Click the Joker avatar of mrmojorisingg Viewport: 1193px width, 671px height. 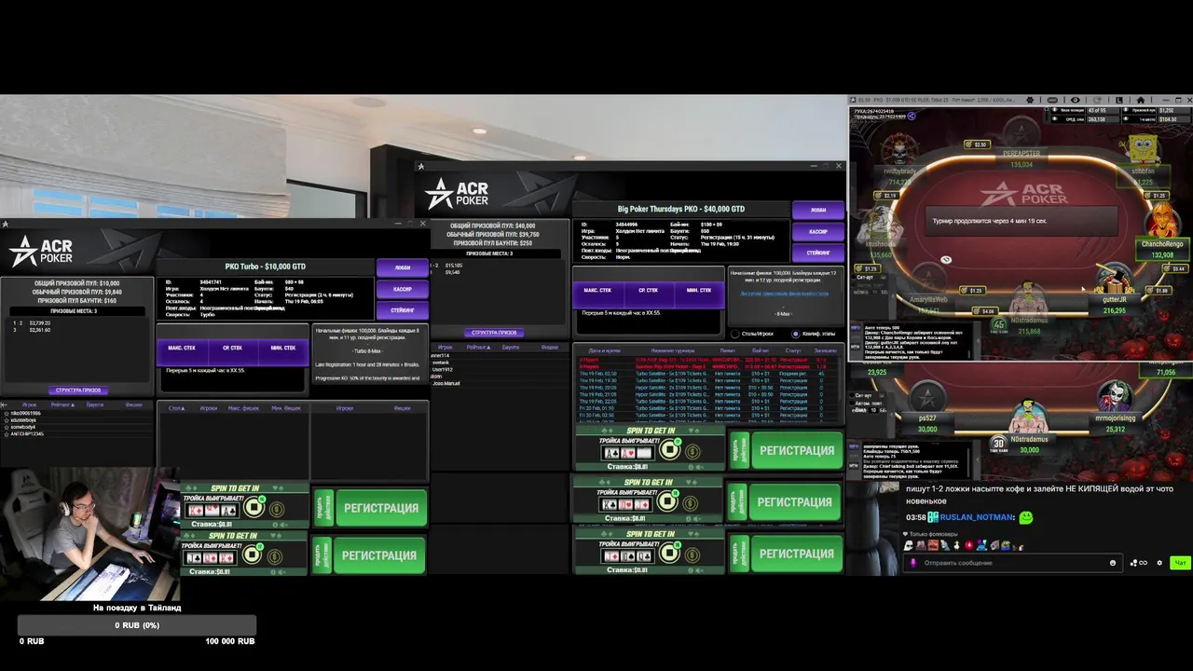click(x=1115, y=396)
